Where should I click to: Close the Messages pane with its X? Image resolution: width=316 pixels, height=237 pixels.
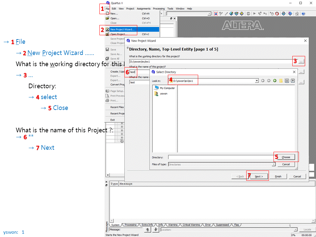pyautogui.click(x=106, y=182)
